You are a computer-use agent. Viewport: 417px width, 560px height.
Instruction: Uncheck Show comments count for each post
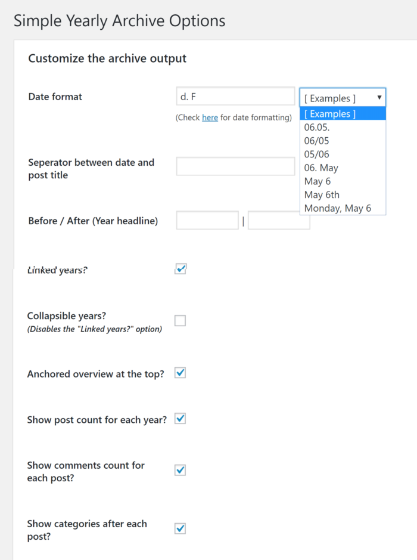[180, 470]
